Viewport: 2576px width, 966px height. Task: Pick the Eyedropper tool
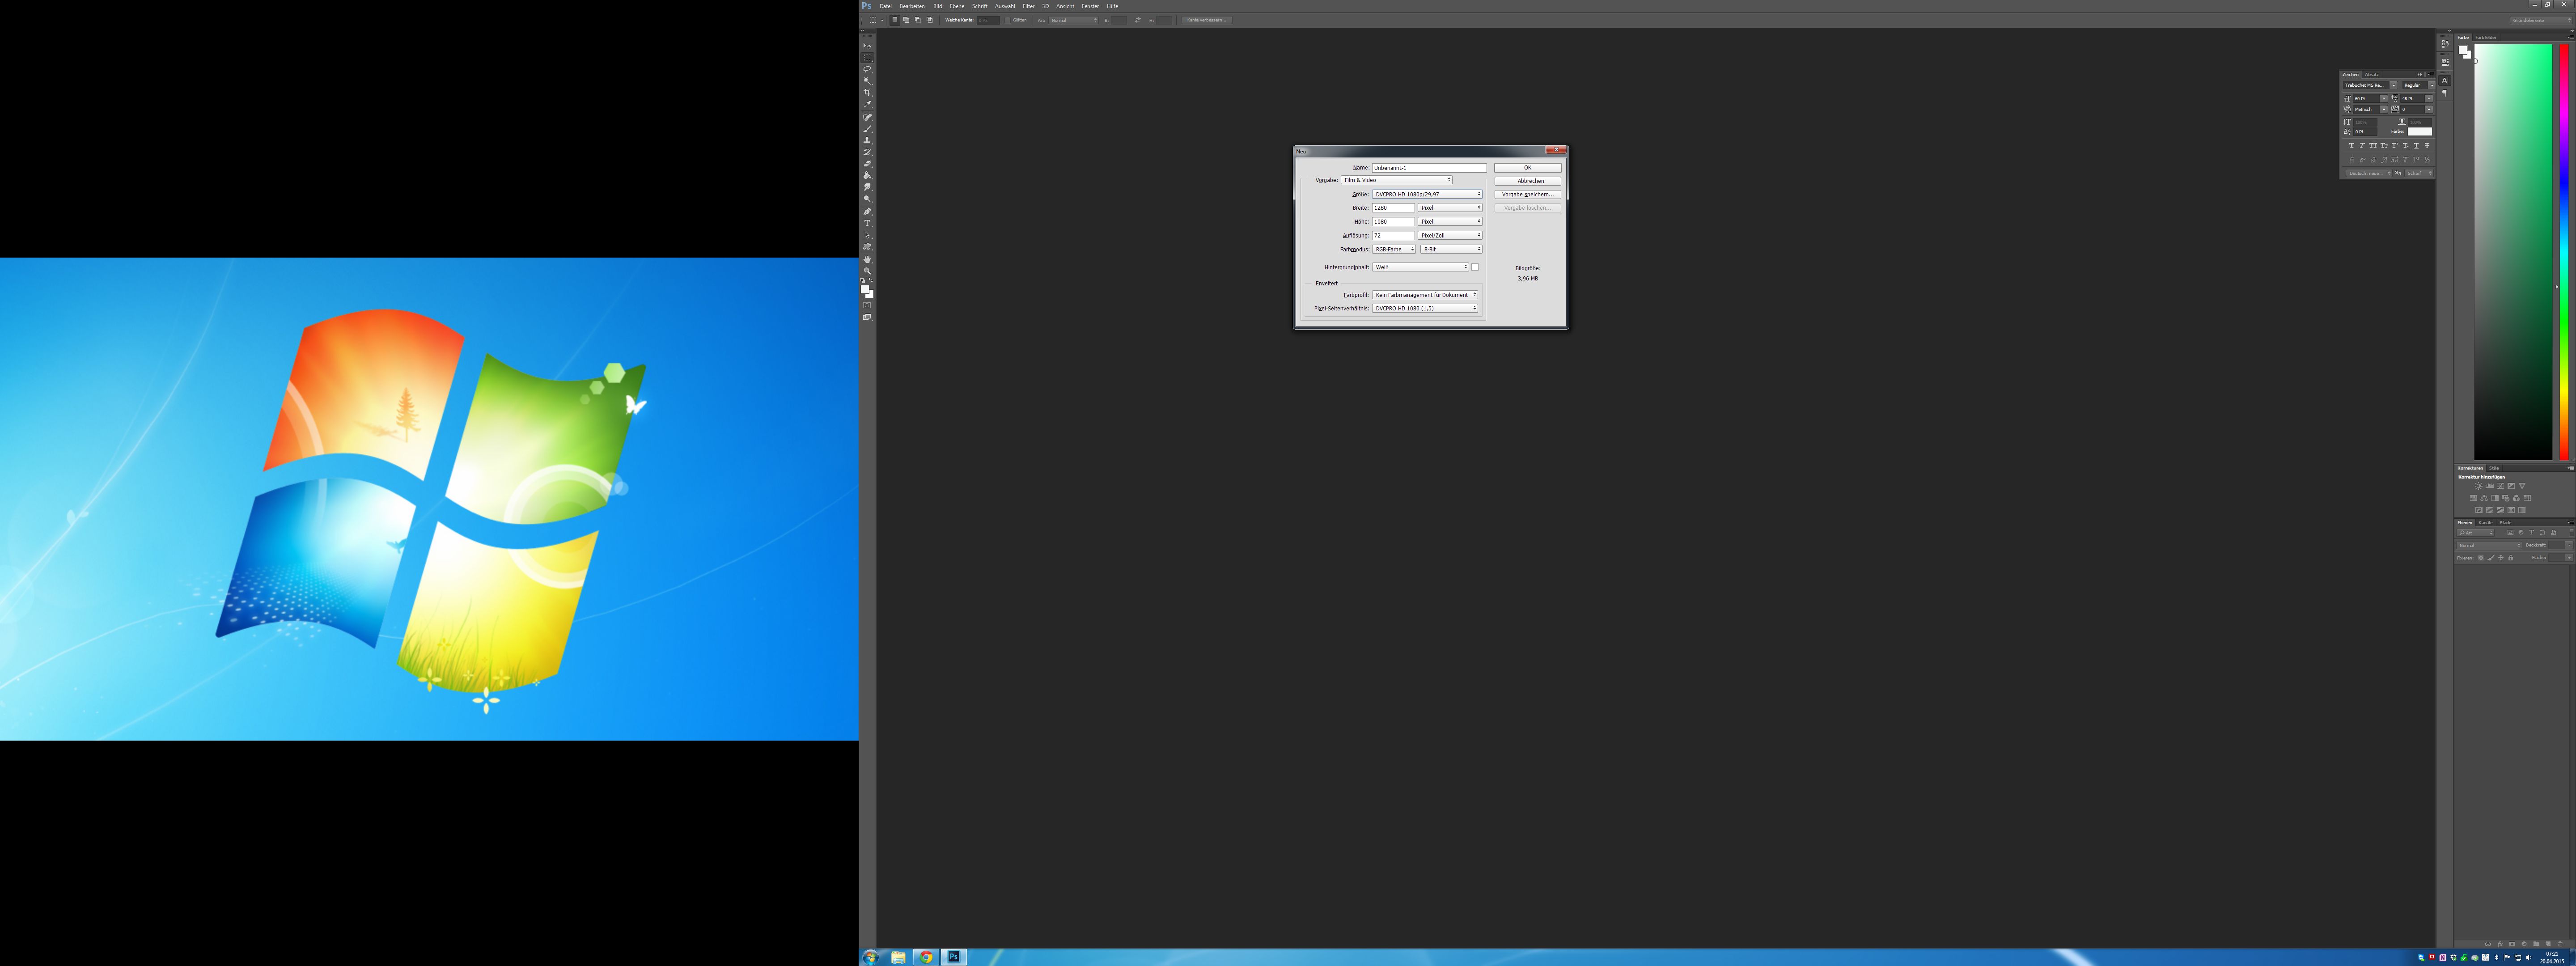[867, 104]
